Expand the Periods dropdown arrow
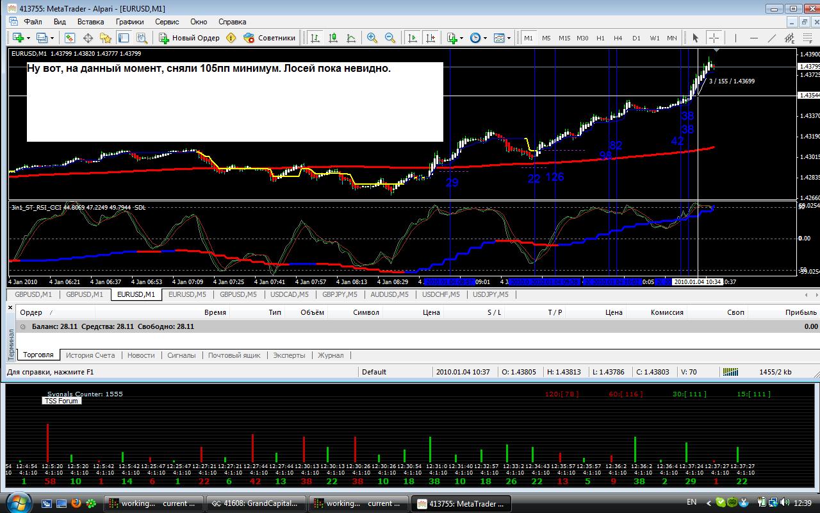The height and width of the screenshot is (513, 820). (485, 38)
